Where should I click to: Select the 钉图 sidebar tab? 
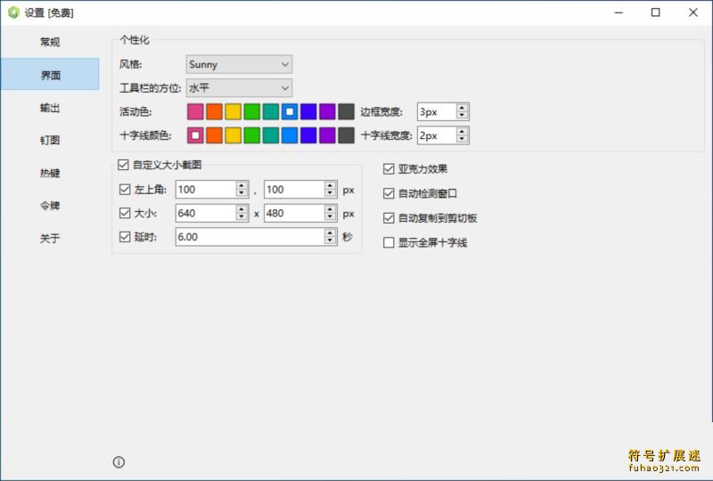50,140
